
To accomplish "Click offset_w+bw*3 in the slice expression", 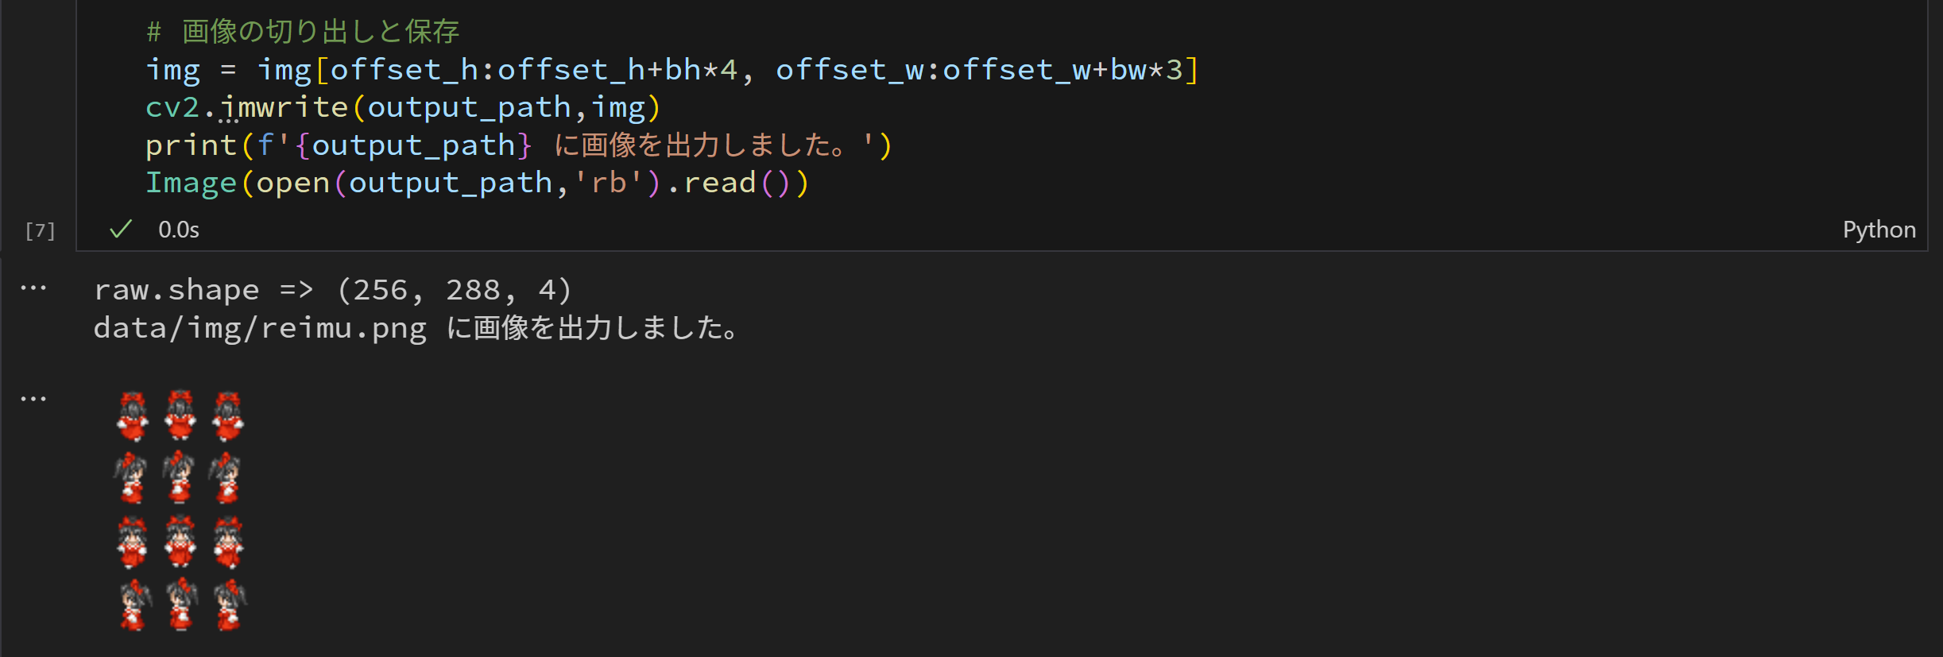I will click(x=1062, y=70).
